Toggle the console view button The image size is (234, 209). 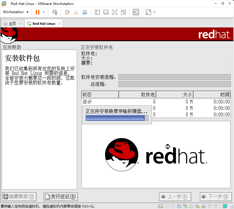(x=136, y=12)
